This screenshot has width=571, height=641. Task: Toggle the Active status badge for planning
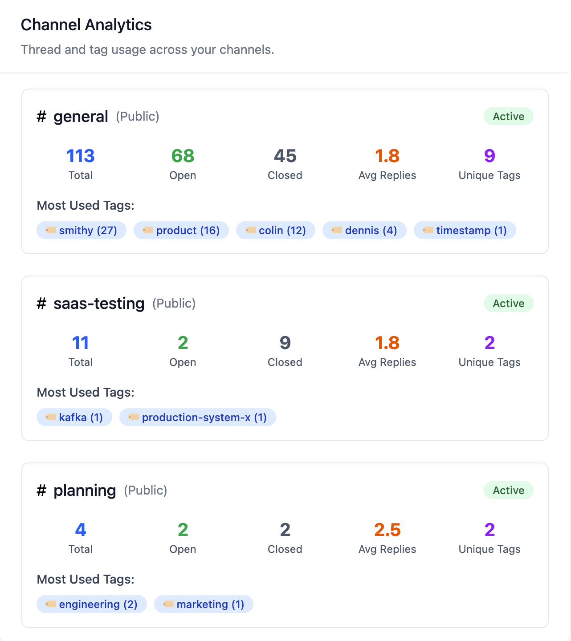508,490
